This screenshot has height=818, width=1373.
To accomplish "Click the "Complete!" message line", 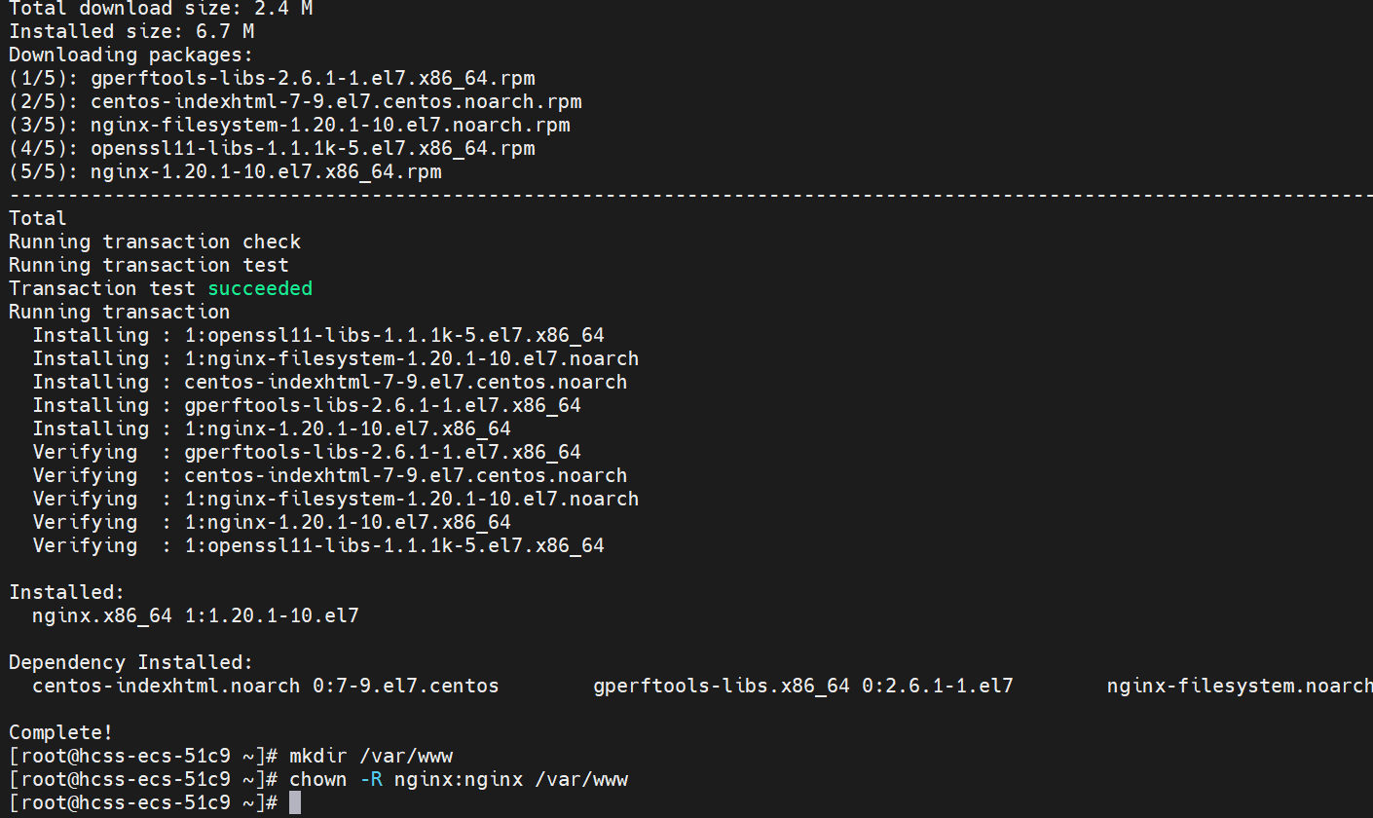I will (60, 732).
